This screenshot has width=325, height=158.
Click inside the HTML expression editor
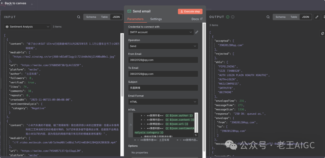[x=164, y=125]
